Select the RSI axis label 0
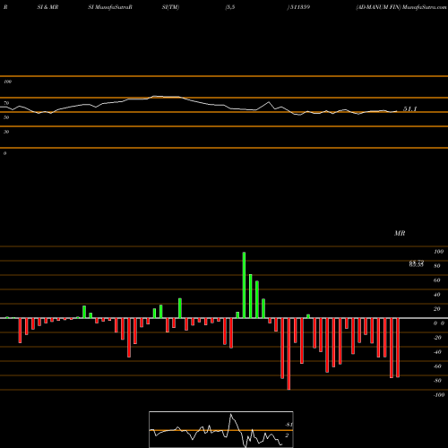448x448 pixels. 4,153
